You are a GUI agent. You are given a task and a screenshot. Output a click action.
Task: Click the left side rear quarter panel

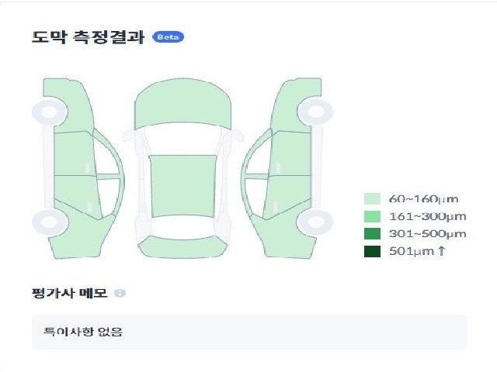pos(81,236)
